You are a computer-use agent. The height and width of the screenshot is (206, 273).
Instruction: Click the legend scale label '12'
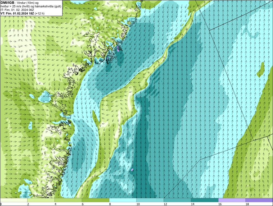click(165, 204)
